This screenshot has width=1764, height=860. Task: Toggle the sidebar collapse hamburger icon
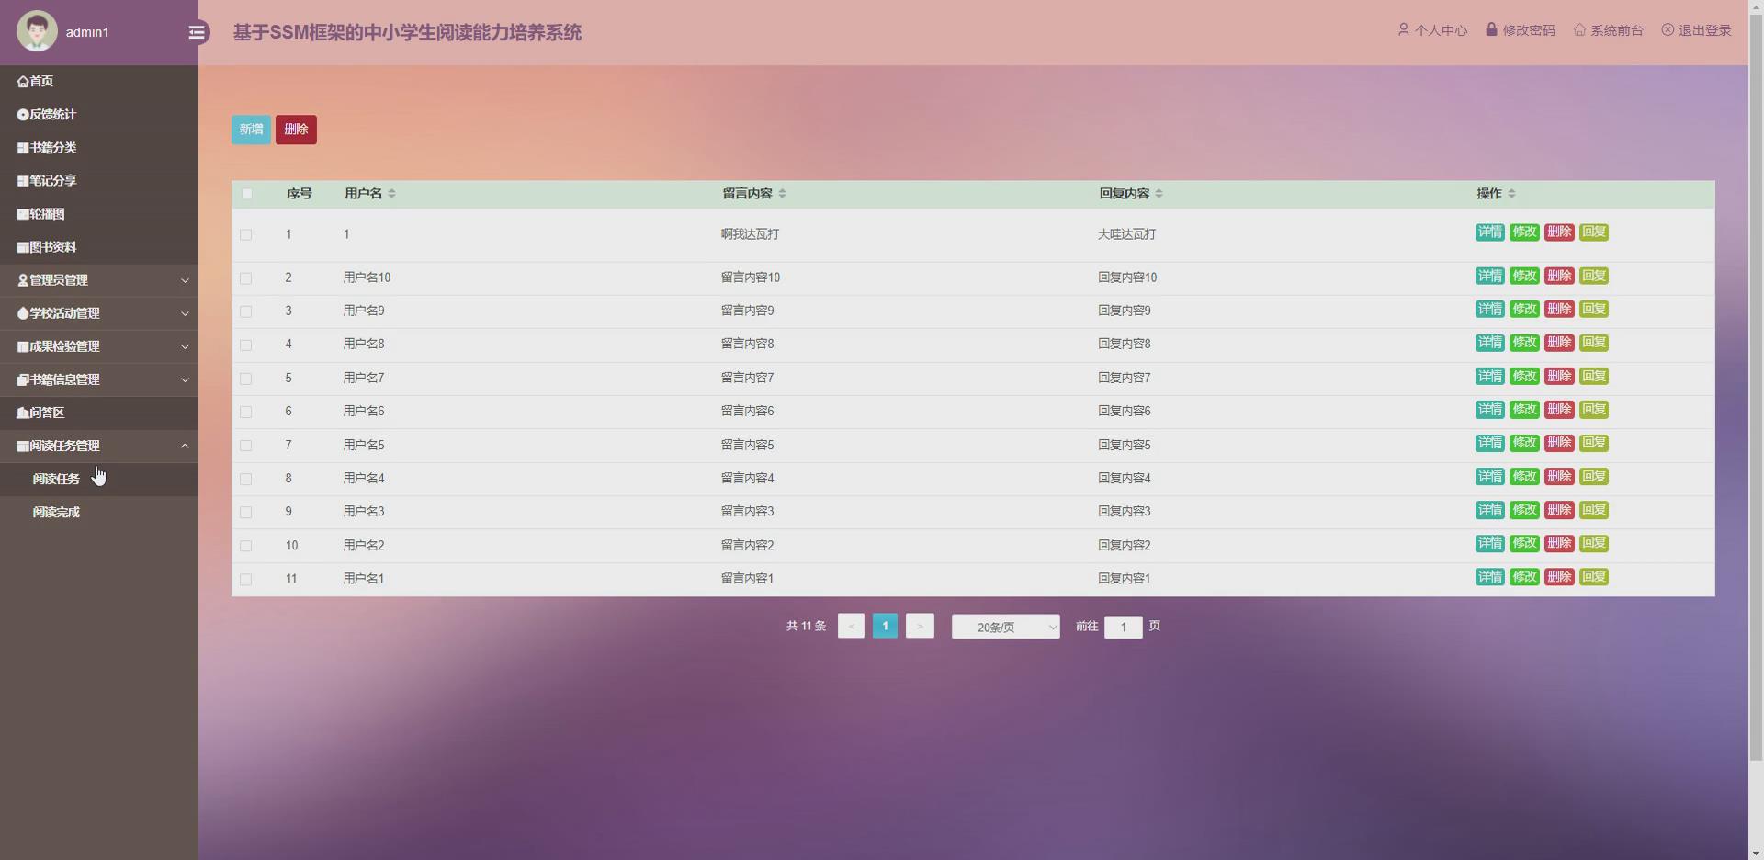[x=197, y=32]
